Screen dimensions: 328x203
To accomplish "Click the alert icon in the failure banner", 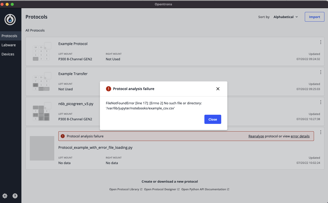I will (63, 136).
